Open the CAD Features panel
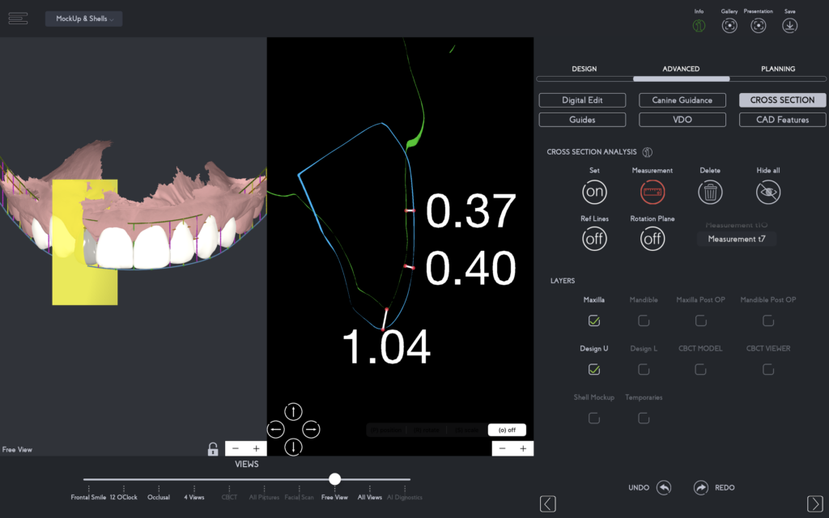829x518 pixels. (x=782, y=119)
